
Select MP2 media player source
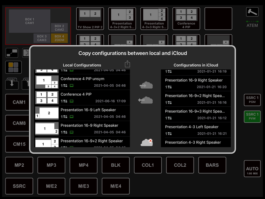[x=19, y=165]
